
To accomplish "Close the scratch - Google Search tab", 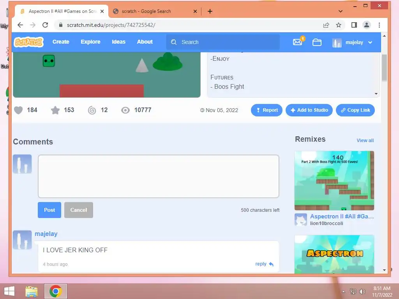I will (x=195, y=11).
